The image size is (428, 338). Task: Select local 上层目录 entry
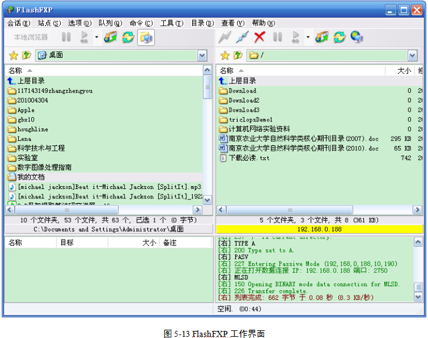click(x=104, y=81)
